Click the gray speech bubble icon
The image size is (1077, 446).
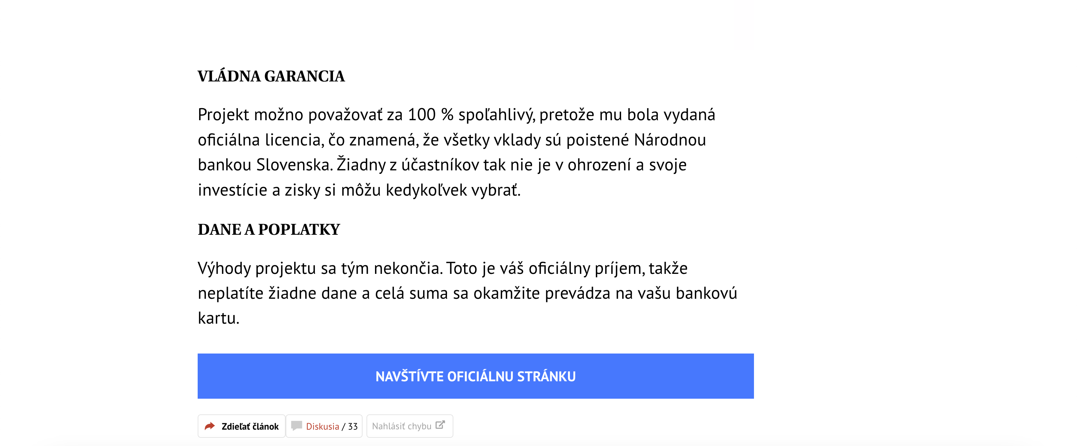point(296,425)
